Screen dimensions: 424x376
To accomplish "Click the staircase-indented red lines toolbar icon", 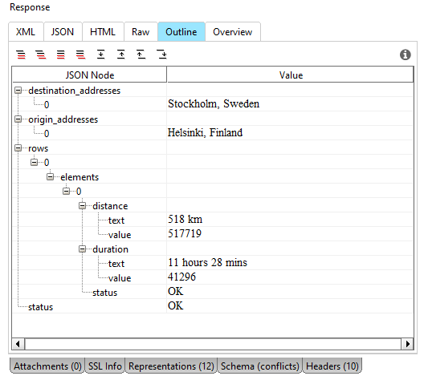I will (41, 55).
